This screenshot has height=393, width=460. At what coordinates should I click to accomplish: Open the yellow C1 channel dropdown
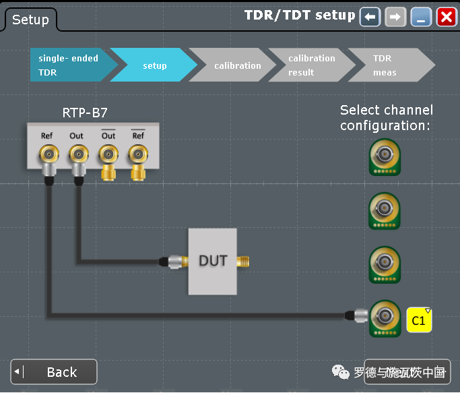coord(419,320)
